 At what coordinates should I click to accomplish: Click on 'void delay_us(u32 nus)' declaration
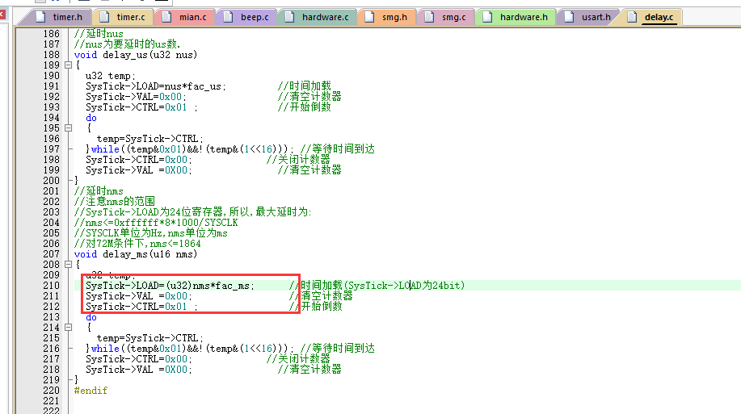136,55
